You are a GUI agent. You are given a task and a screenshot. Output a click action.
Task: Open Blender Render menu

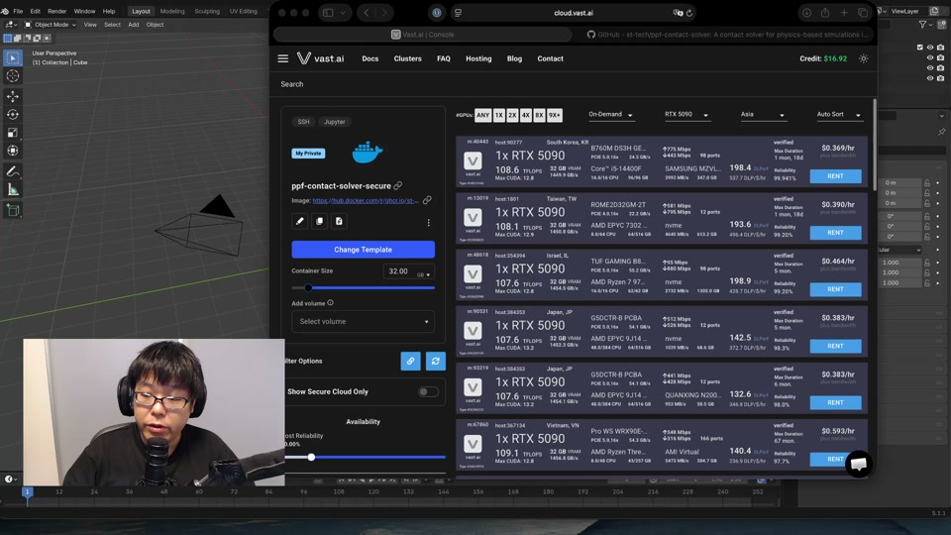click(x=57, y=11)
